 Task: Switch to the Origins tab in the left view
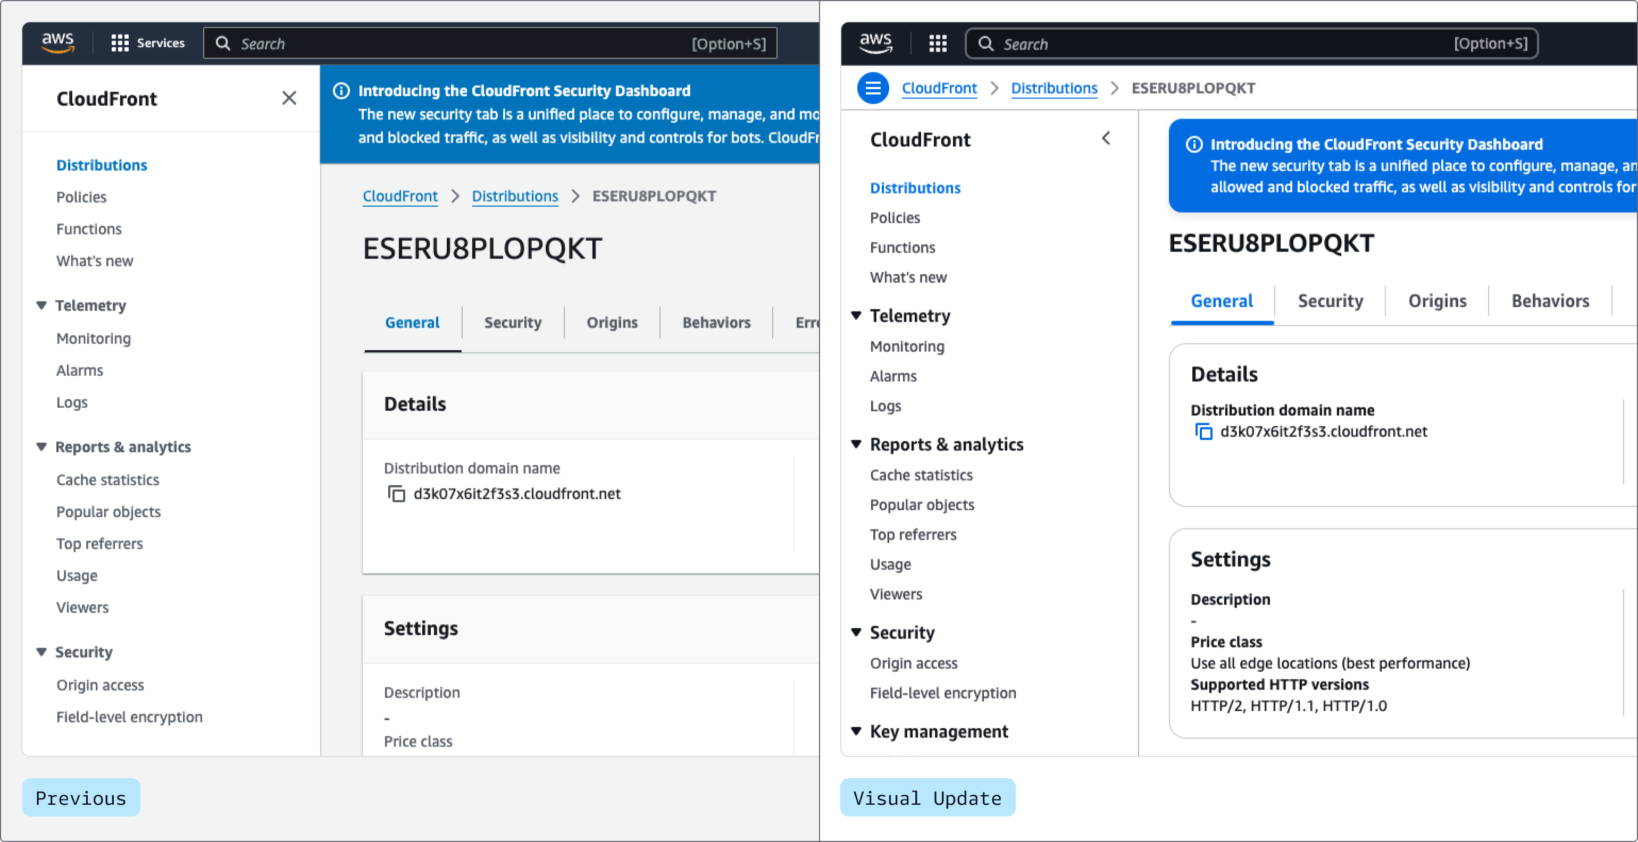(611, 322)
